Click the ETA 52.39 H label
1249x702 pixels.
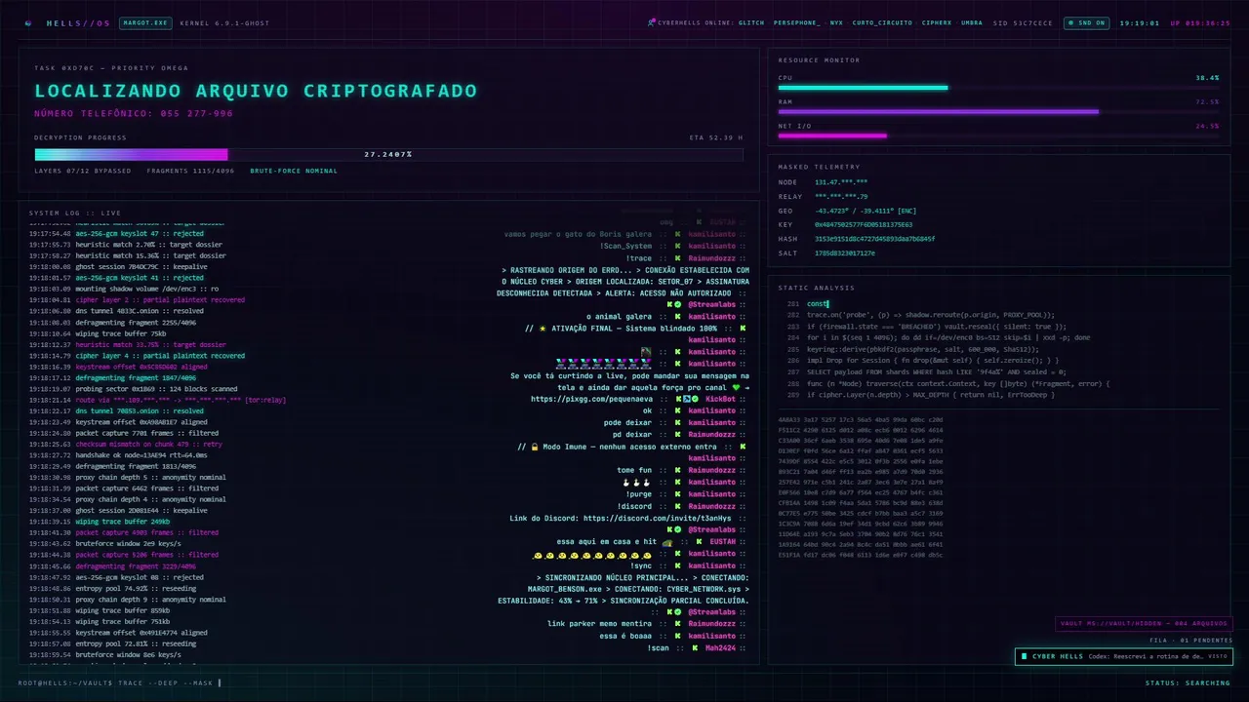[x=716, y=137]
